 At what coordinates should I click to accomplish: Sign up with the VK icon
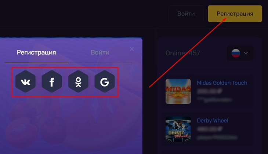(25, 81)
